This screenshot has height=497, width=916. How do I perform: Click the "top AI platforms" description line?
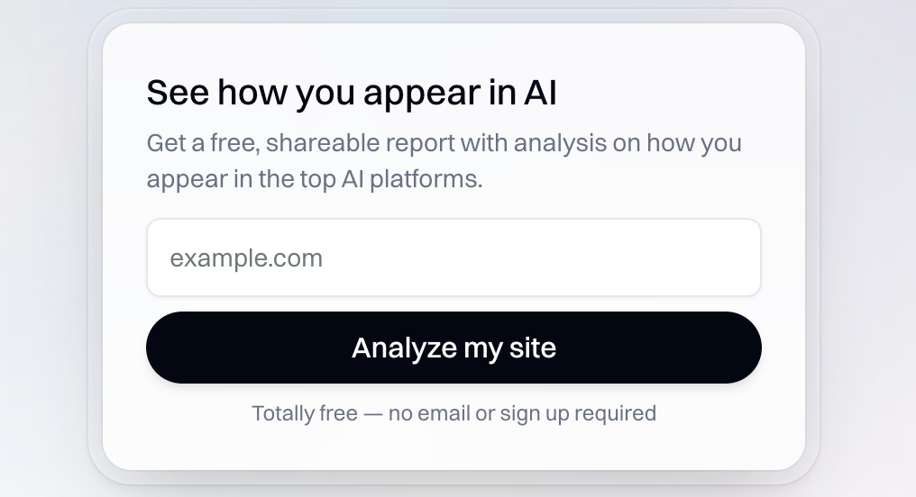(x=315, y=178)
